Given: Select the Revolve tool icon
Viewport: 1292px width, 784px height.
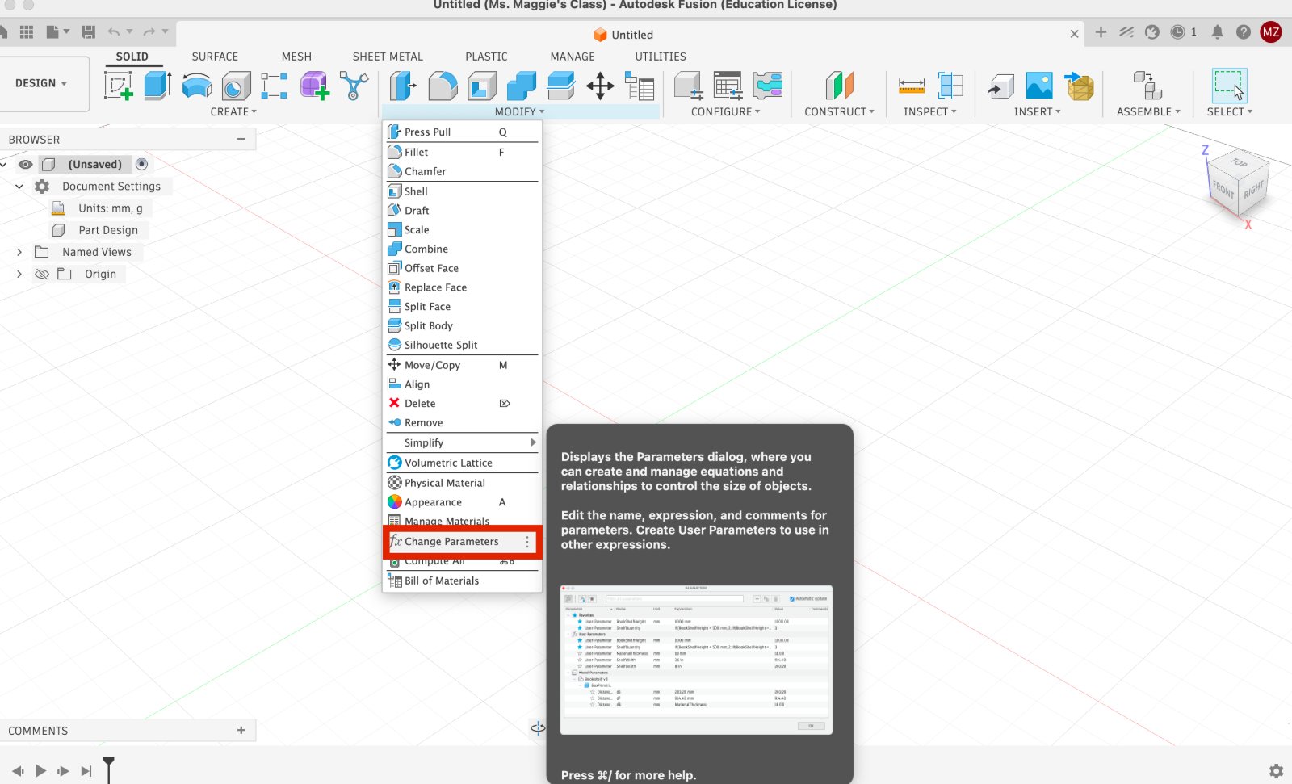Looking at the screenshot, I should point(197,86).
